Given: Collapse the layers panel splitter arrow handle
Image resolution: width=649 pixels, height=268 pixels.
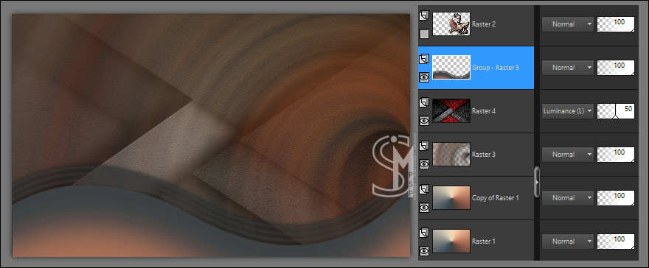Looking at the screenshot, I should coord(537,182).
